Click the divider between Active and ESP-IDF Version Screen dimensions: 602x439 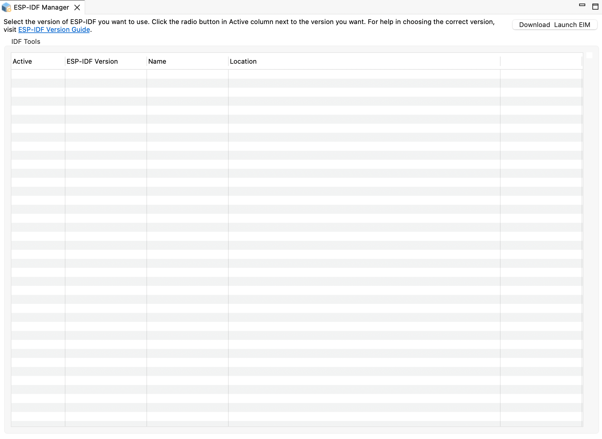click(65, 61)
